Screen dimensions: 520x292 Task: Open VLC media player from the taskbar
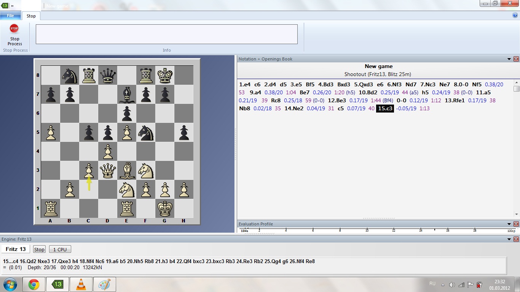coord(81,284)
